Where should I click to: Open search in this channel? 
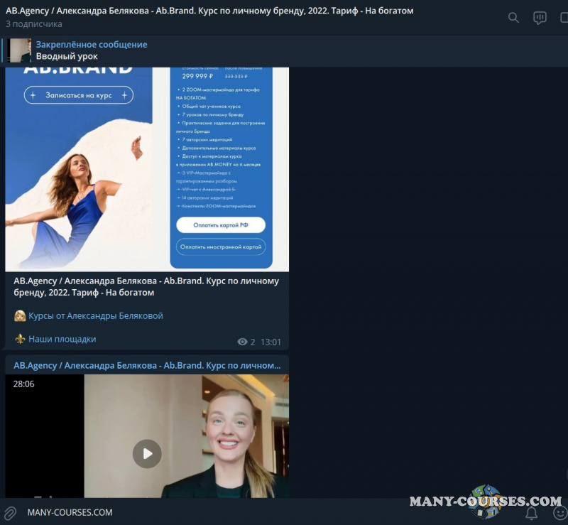pos(513,18)
